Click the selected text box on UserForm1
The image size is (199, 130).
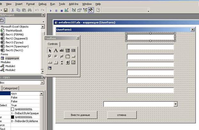coord(150,37)
